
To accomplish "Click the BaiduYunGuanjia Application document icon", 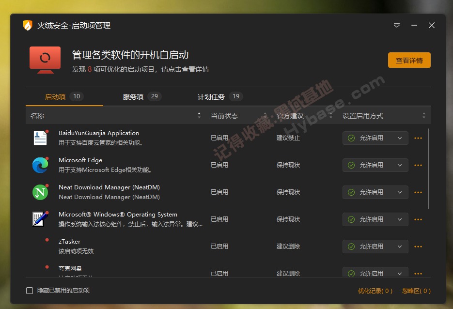I will [x=40, y=138].
